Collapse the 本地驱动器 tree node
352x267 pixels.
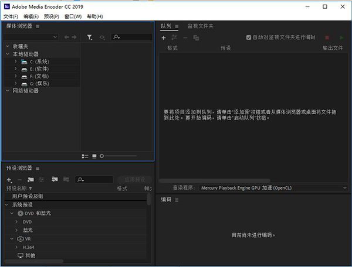click(x=8, y=54)
